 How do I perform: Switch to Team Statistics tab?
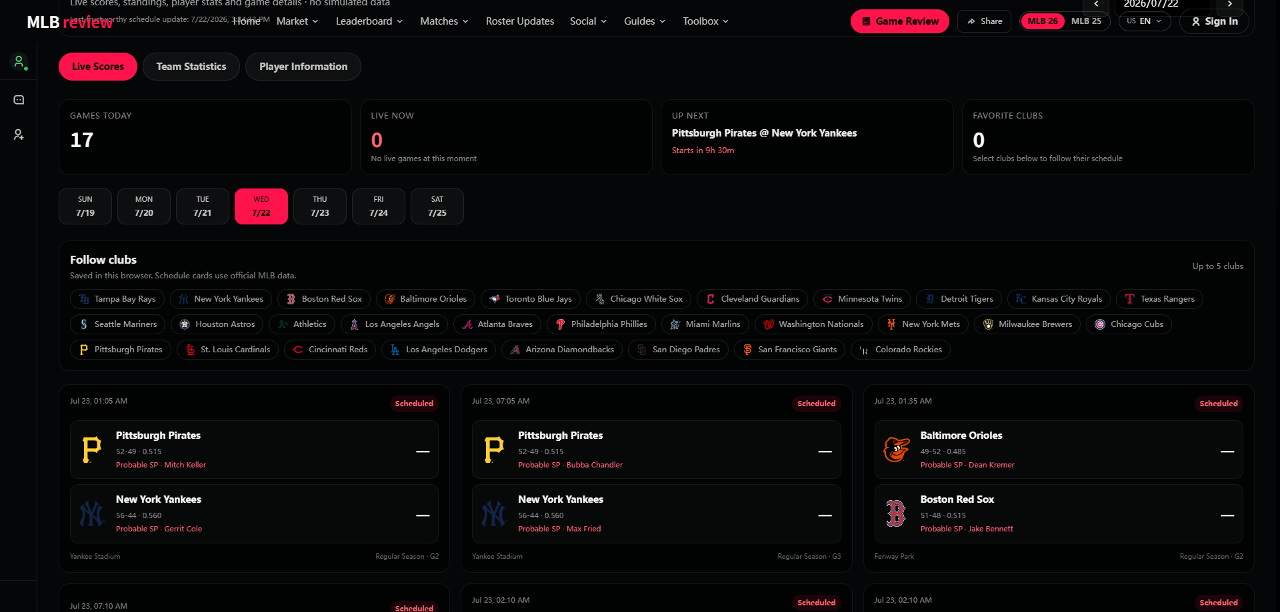coord(191,67)
